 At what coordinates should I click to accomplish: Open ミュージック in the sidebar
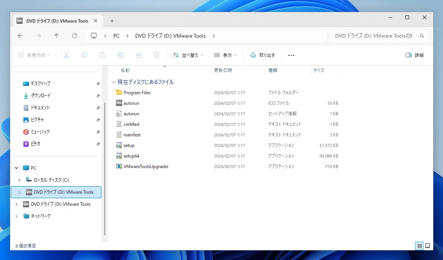(40, 132)
